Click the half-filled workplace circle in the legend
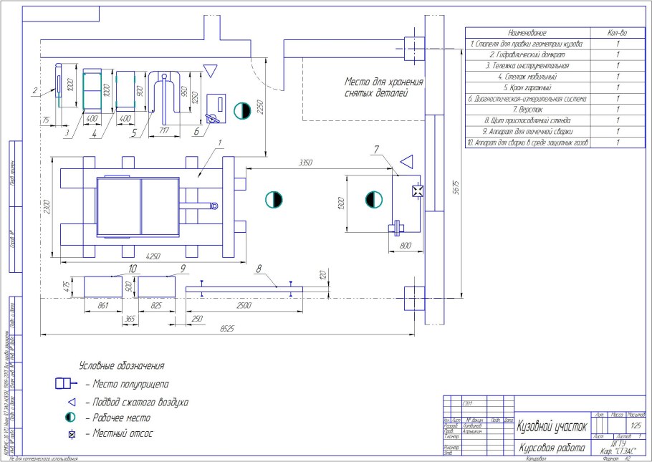 pos(71,418)
